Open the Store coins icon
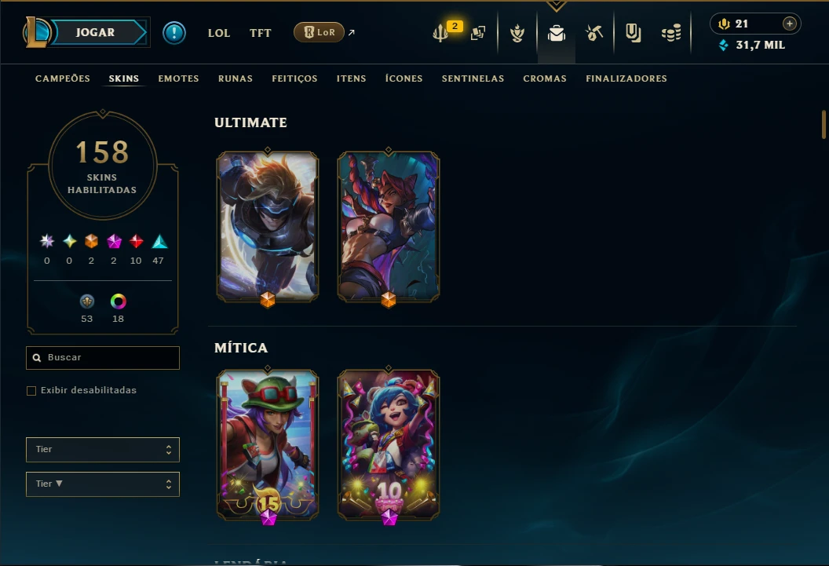The image size is (829, 566). point(671,34)
